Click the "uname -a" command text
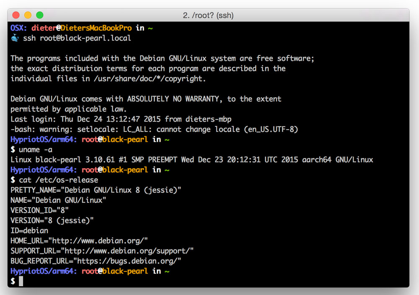 pyautogui.click(x=36, y=149)
